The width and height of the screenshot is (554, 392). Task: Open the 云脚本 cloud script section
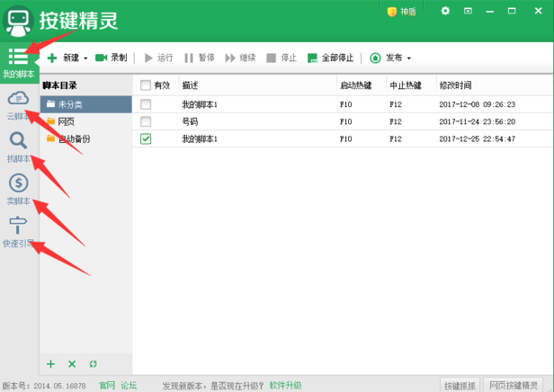18,105
